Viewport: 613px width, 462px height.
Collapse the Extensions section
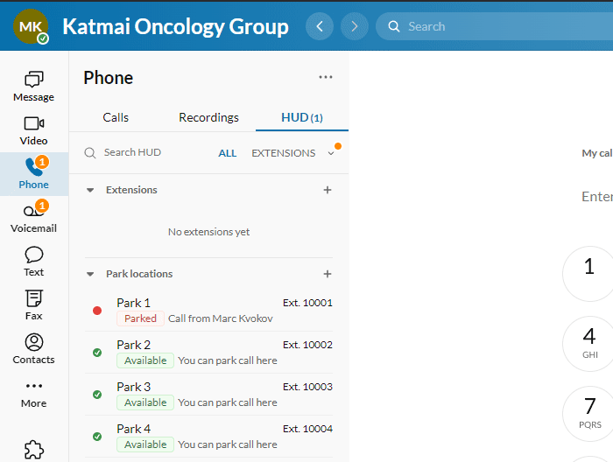click(x=90, y=190)
